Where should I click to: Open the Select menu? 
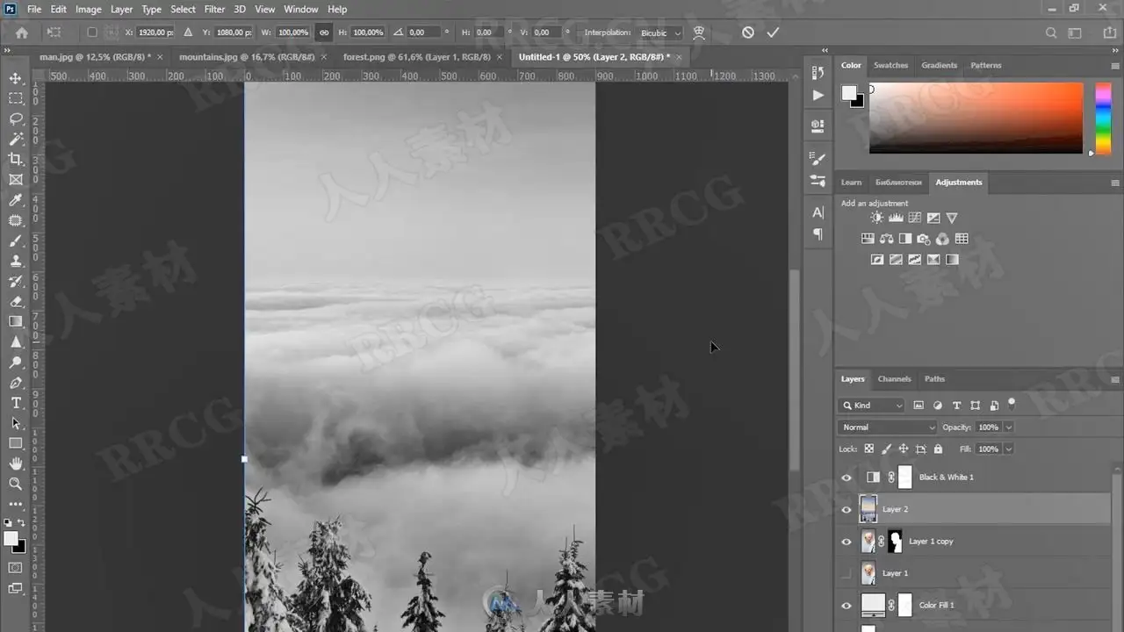point(183,9)
